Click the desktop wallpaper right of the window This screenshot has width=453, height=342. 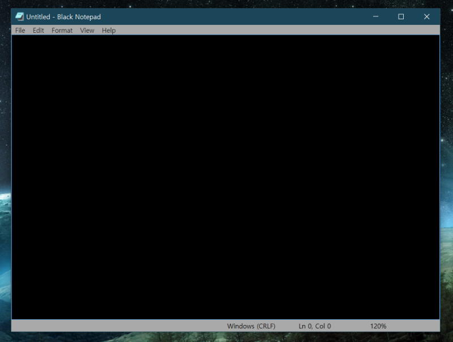click(448, 170)
